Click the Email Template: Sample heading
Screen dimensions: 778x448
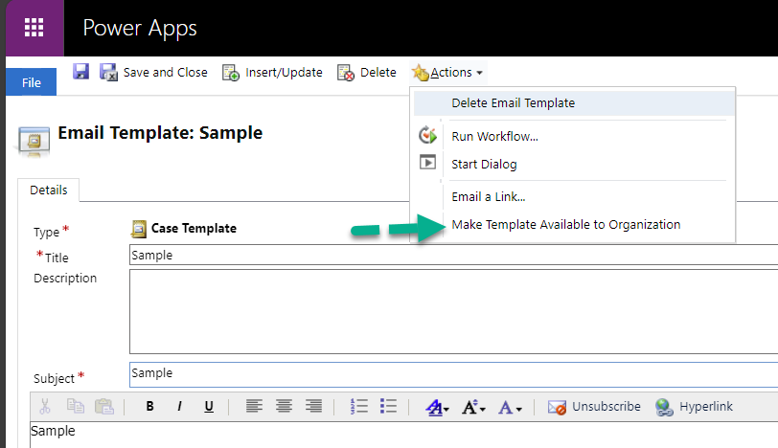coord(160,133)
